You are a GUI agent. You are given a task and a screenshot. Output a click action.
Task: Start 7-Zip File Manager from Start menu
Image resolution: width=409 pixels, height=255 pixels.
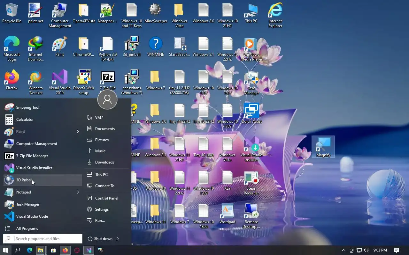click(42, 156)
